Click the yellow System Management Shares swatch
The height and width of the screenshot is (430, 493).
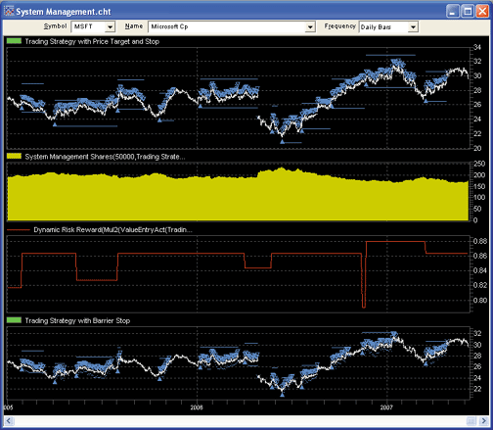14,156
